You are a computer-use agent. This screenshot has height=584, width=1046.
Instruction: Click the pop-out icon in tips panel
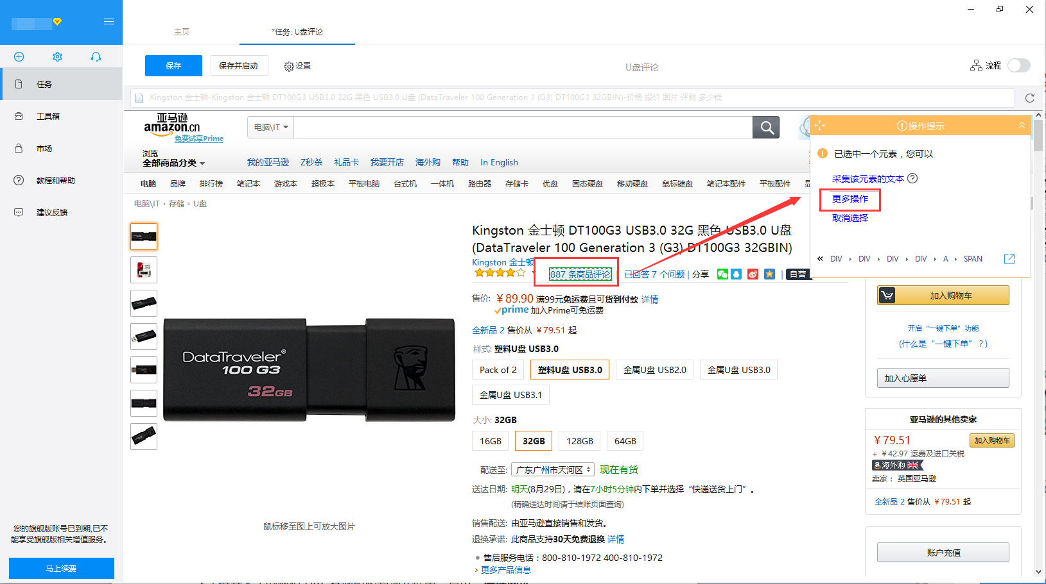tap(1009, 259)
